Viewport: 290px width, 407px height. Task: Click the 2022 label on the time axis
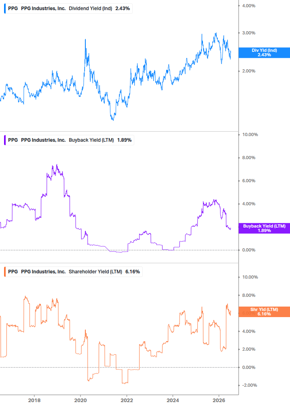tap(127, 401)
